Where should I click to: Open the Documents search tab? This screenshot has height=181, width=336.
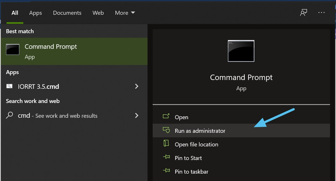[x=67, y=13]
